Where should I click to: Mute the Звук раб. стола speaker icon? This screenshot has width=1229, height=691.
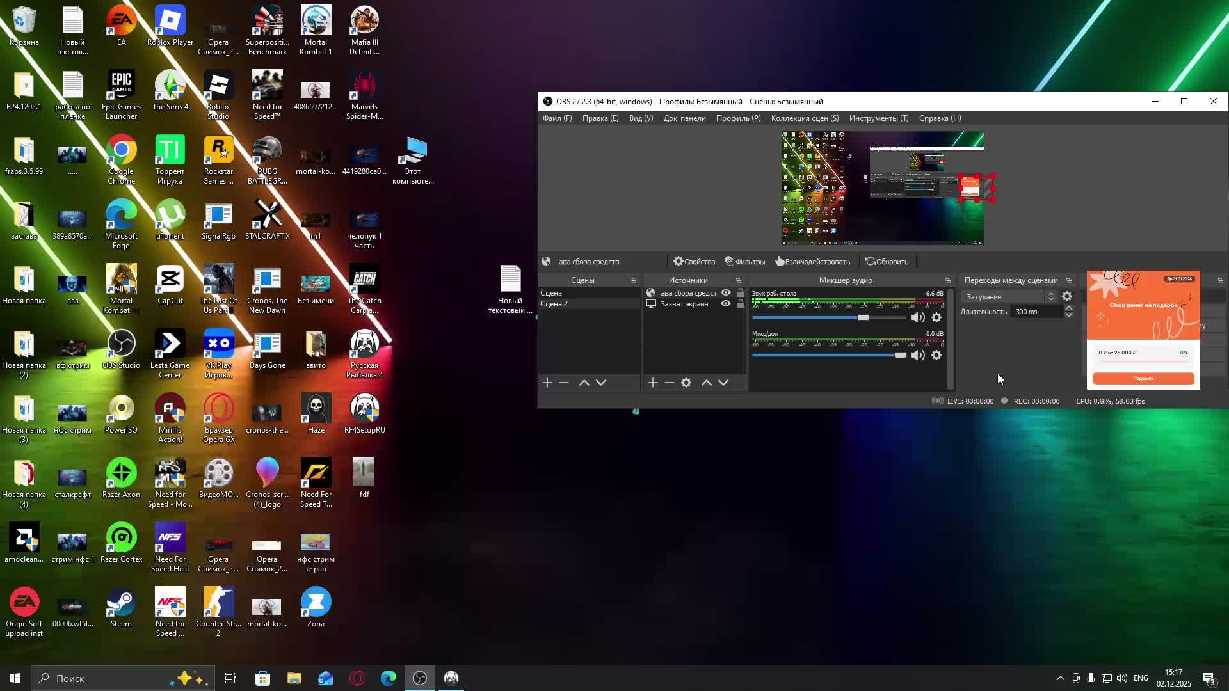917,317
